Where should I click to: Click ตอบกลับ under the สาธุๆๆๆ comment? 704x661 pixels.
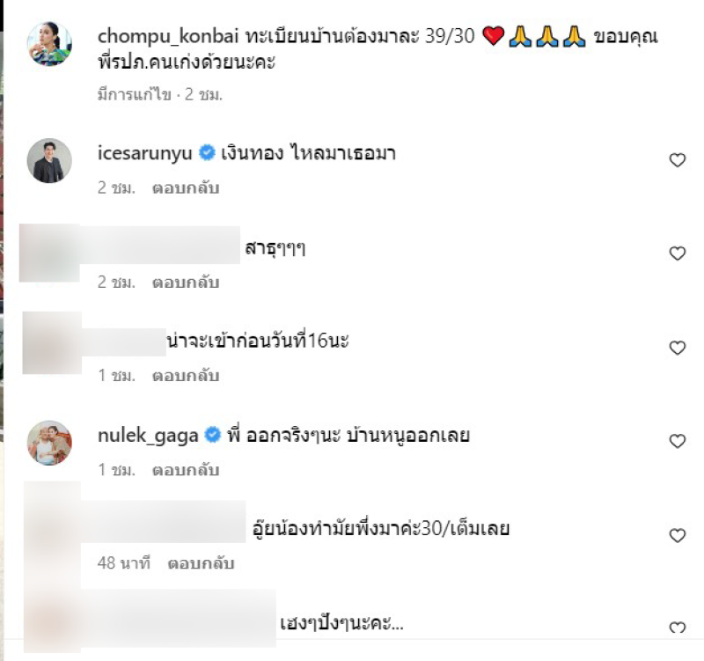(x=186, y=282)
